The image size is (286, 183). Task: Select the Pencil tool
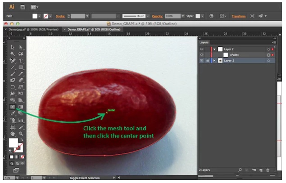[x=21, y=74]
